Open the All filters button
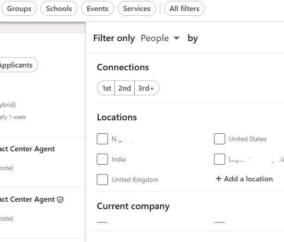Image resolution: width=284 pixels, height=242 pixels. tap(184, 8)
